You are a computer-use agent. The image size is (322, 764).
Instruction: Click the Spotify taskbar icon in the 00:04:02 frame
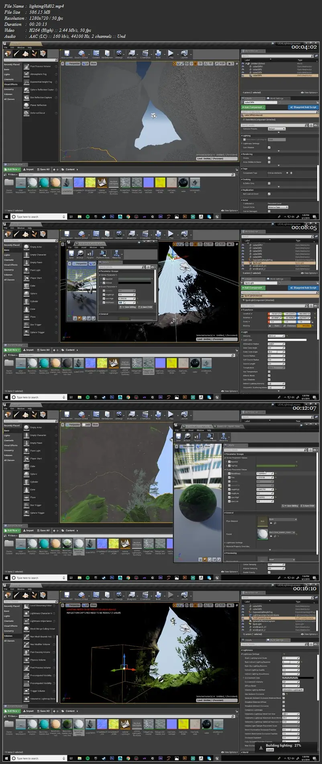tap(87, 216)
